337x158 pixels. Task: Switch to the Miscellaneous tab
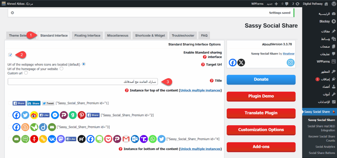point(117,35)
